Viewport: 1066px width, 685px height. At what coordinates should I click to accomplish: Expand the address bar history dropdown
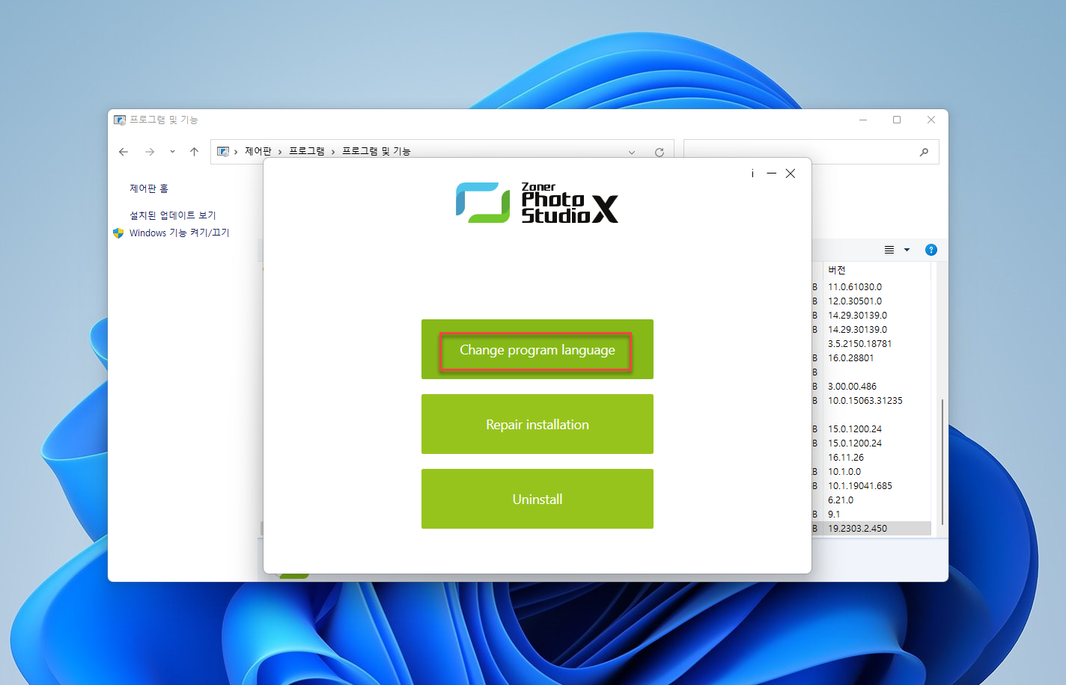click(632, 153)
